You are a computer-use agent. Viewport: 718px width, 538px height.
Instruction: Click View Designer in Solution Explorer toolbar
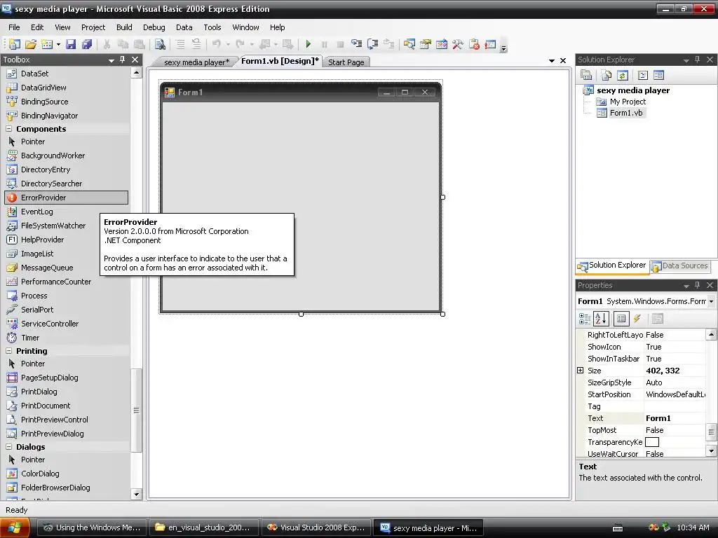coord(658,75)
